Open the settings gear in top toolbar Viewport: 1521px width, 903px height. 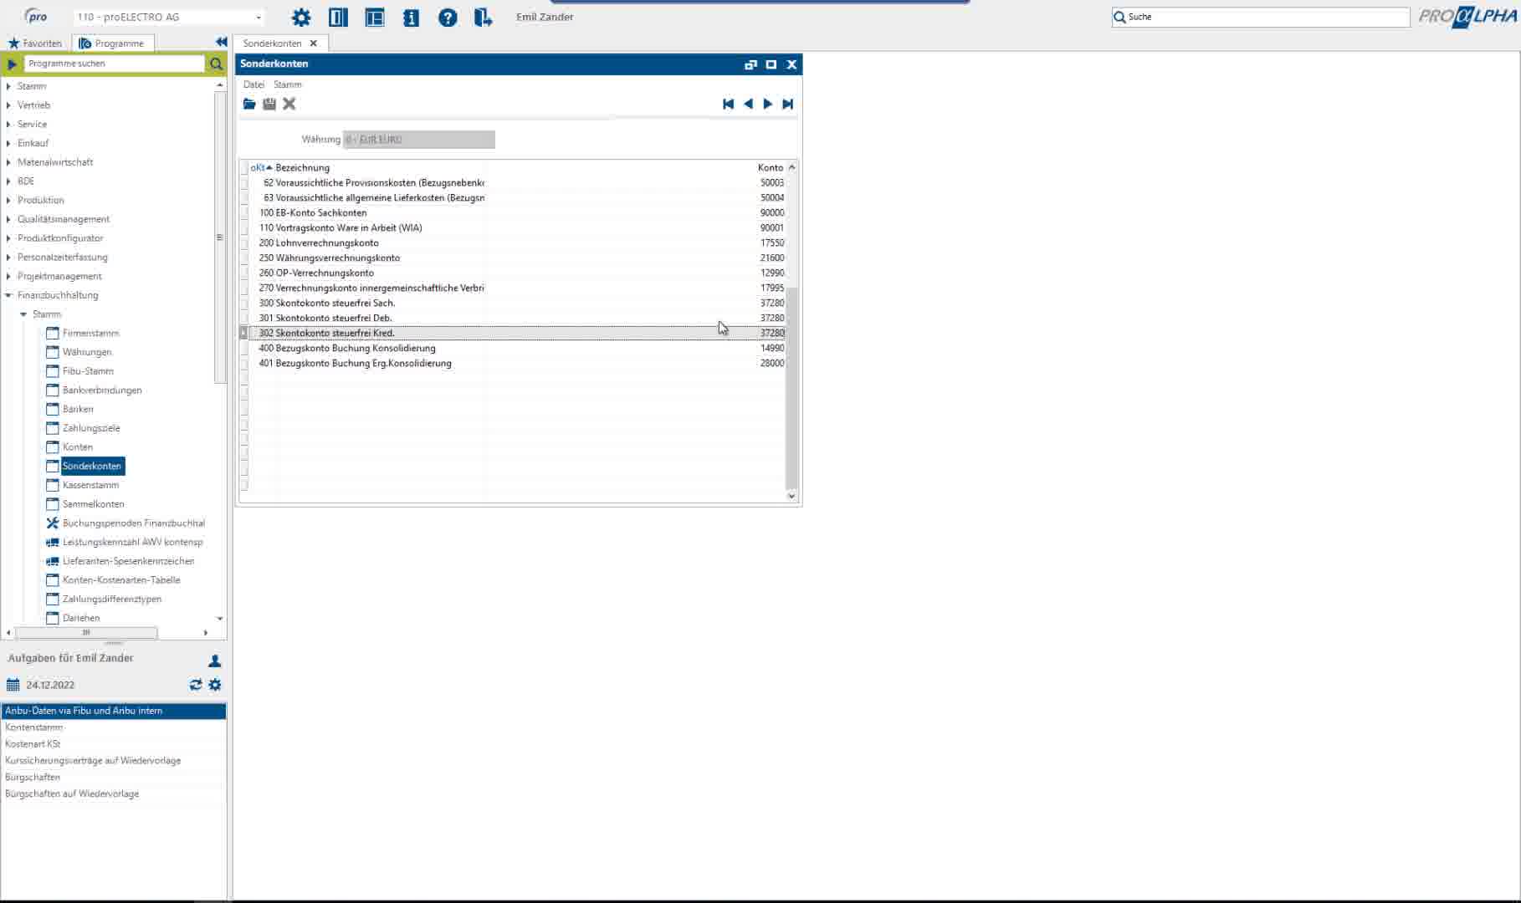tap(301, 18)
